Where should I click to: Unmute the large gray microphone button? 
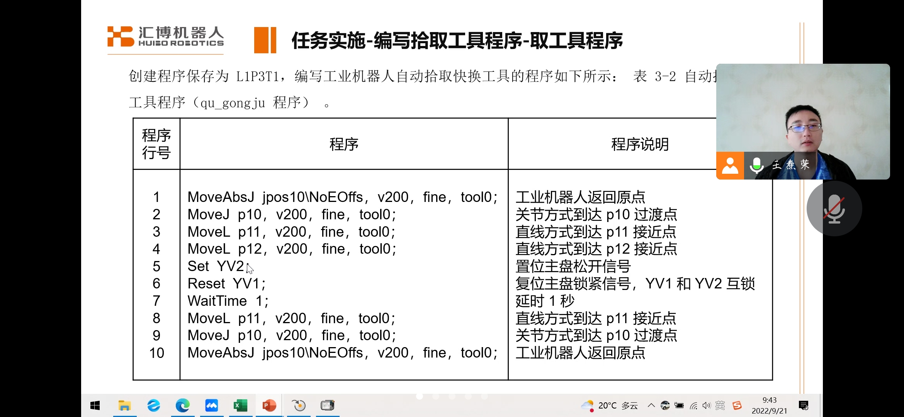pyautogui.click(x=834, y=208)
